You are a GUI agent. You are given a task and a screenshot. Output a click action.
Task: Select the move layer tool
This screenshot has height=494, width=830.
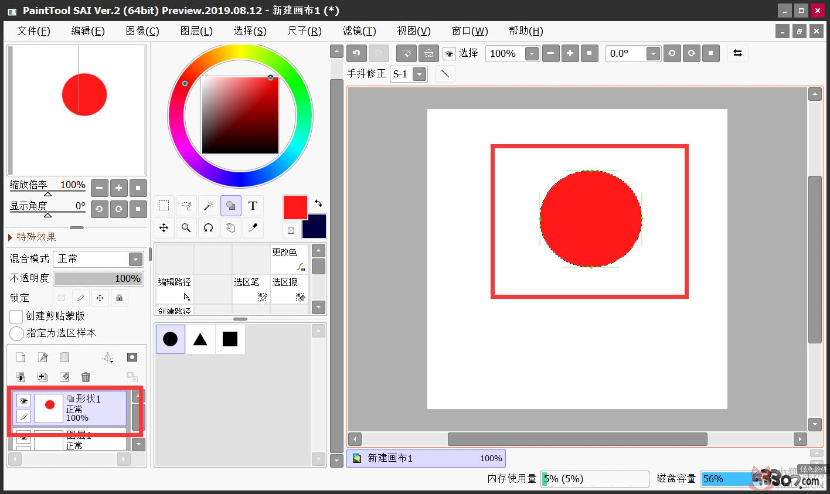click(164, 228)
